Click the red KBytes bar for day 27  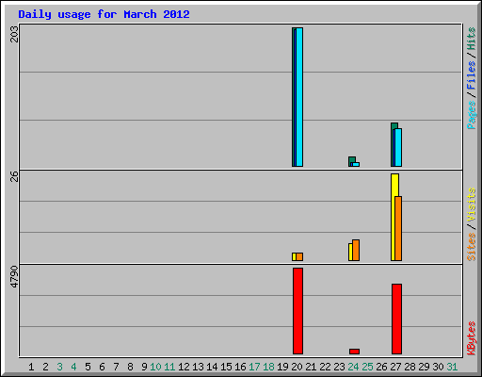tap(396, 319)
